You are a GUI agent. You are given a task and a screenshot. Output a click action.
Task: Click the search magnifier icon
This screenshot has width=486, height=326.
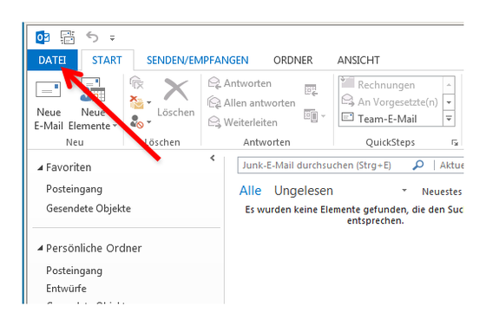coord(418,165)
